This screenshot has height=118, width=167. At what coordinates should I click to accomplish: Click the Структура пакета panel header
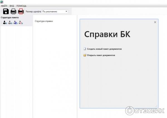pyautogui.click(x=10, y=17)
